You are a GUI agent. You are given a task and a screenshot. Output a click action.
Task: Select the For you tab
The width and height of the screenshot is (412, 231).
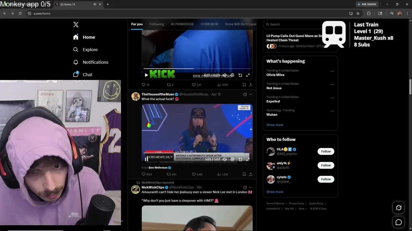tap(137, 24)
